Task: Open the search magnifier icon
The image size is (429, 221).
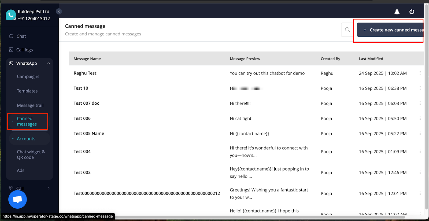Action: click(347, 30)
